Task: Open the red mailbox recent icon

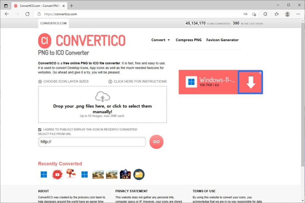Action: (71, 173)
